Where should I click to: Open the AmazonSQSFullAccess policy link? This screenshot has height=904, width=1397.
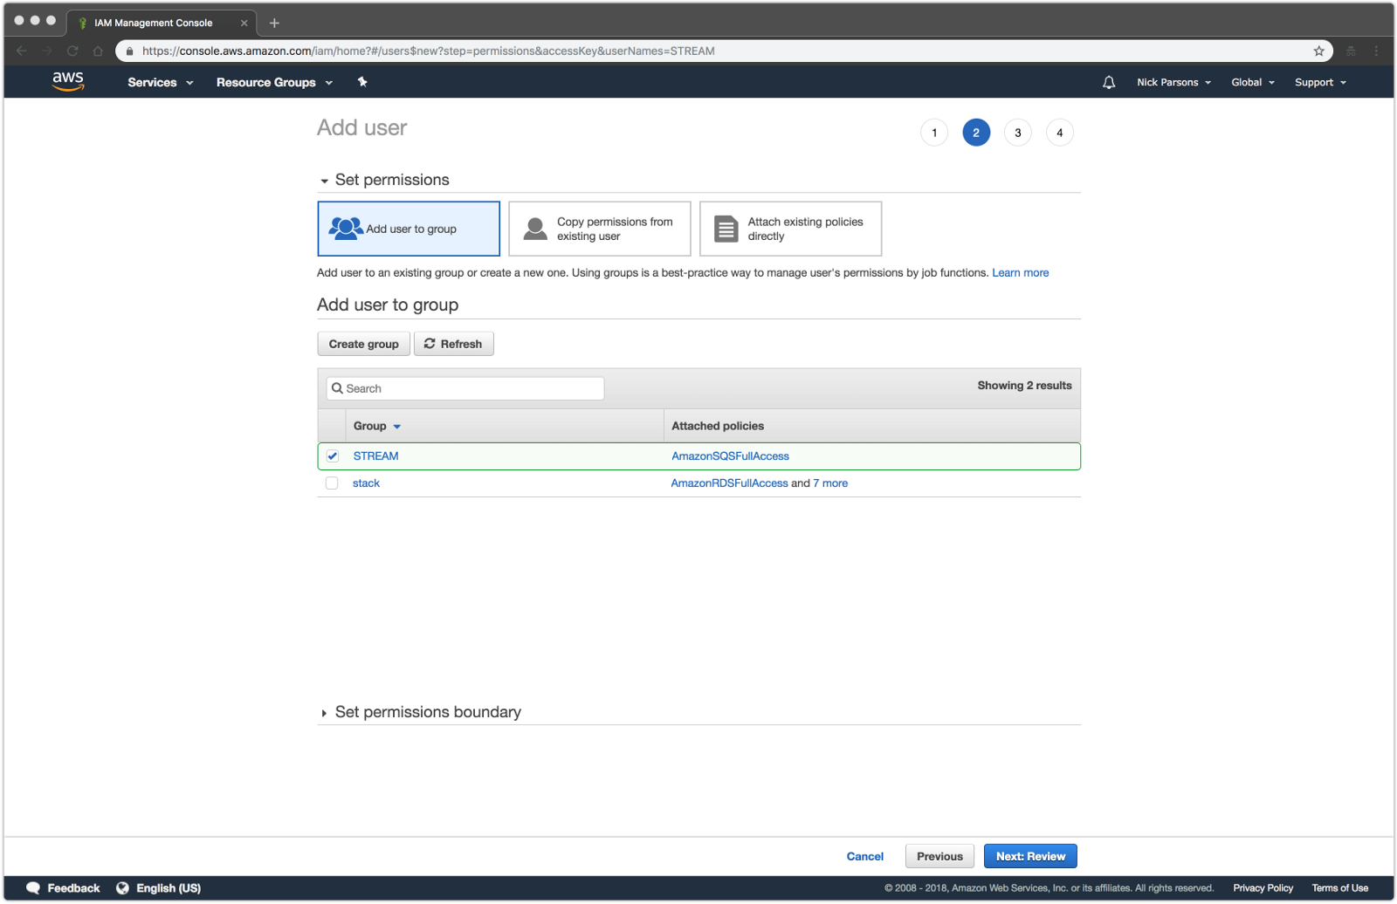click(730, 456)
